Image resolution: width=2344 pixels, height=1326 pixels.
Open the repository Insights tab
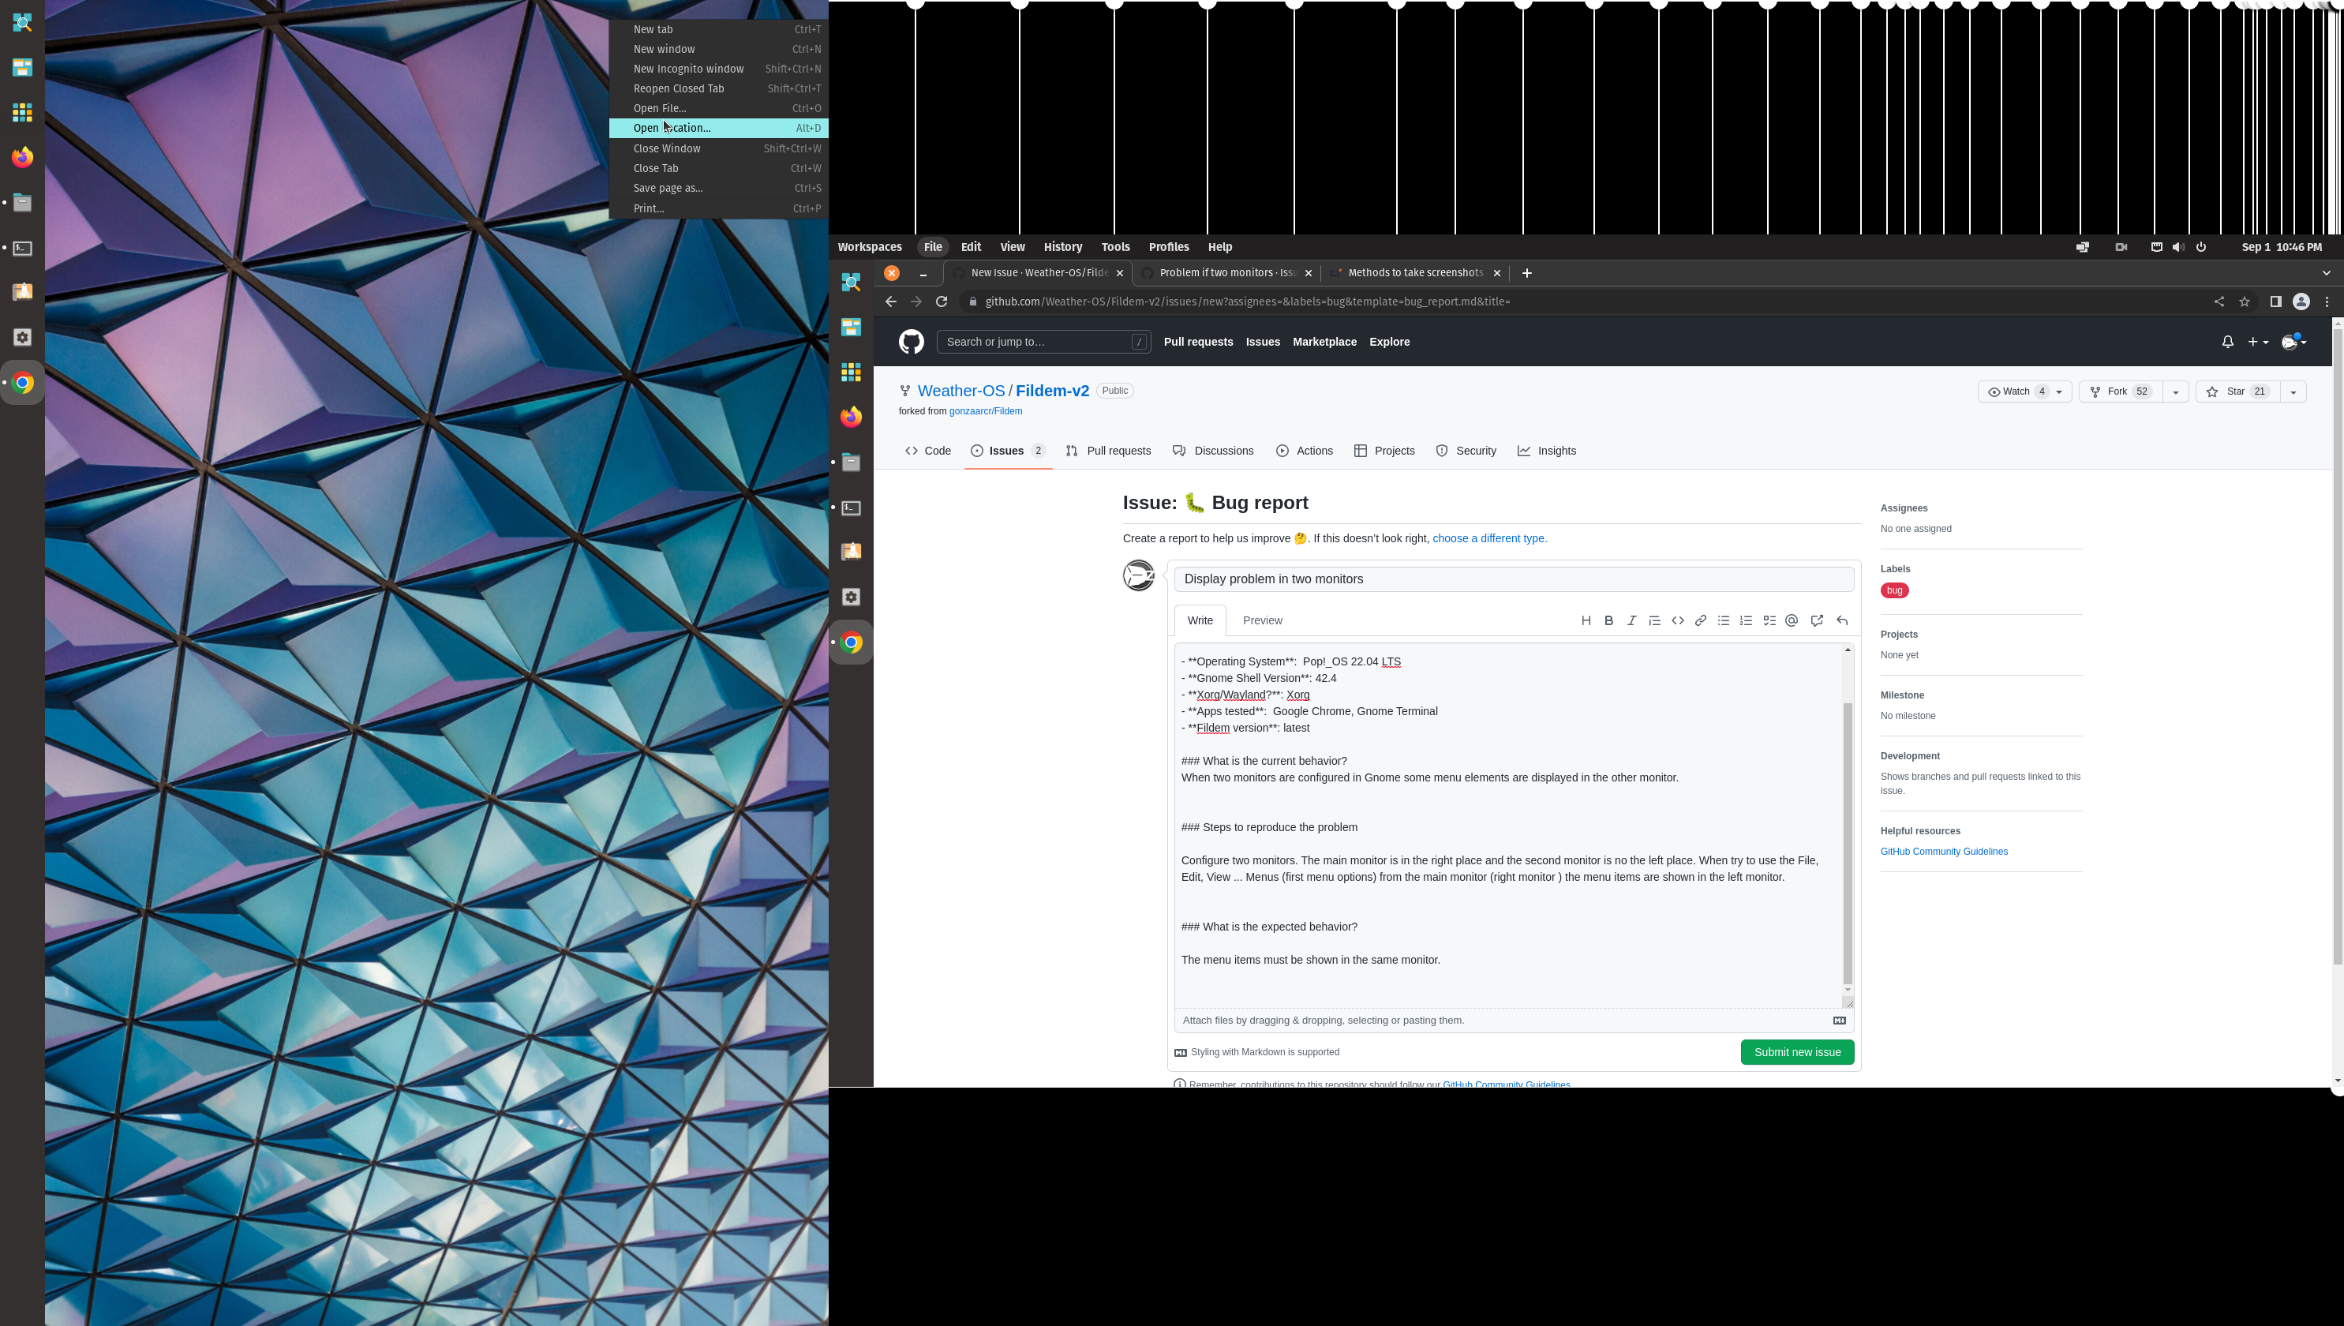click(1546, 451)
